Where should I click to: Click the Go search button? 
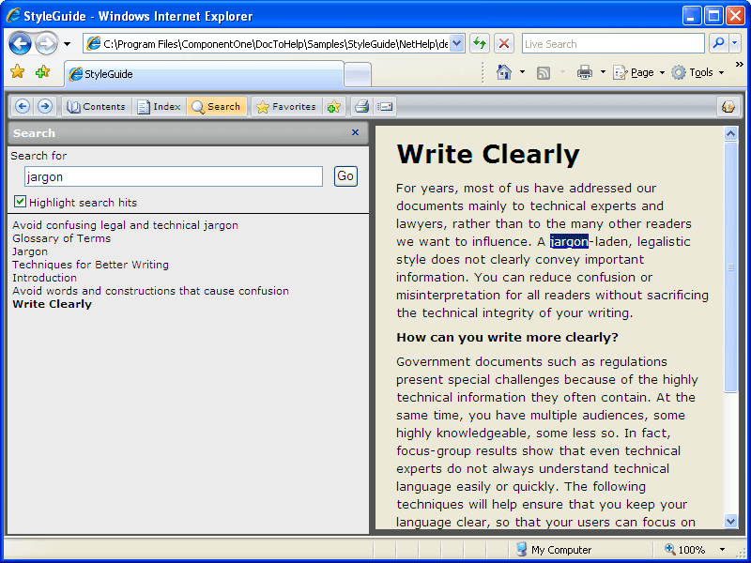(x=345, y=176)
